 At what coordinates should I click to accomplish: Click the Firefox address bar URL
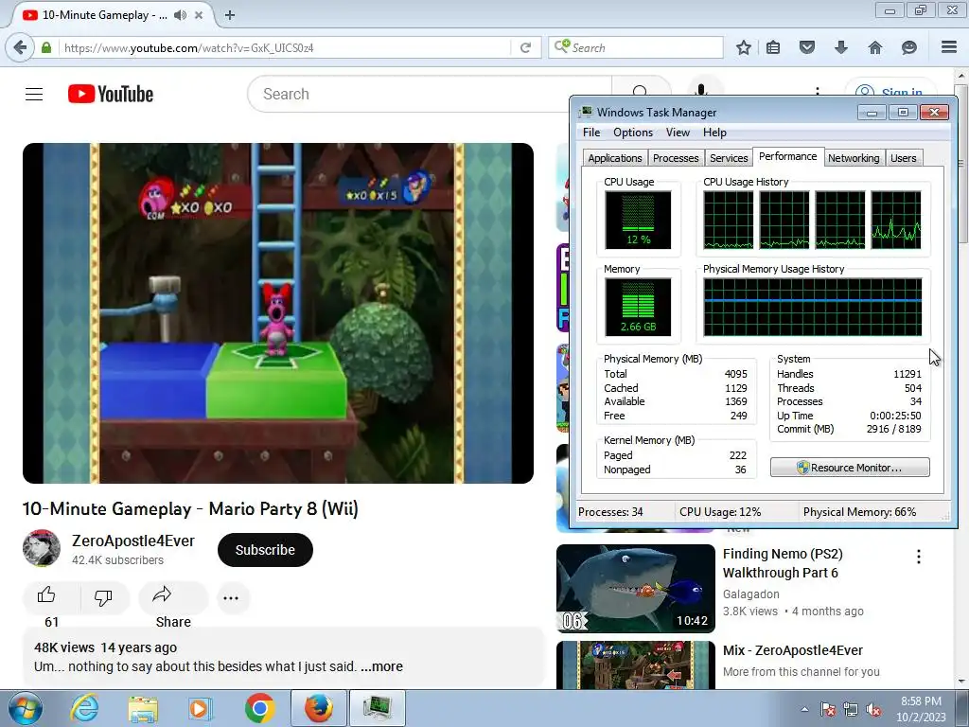(x=284, y=47)
